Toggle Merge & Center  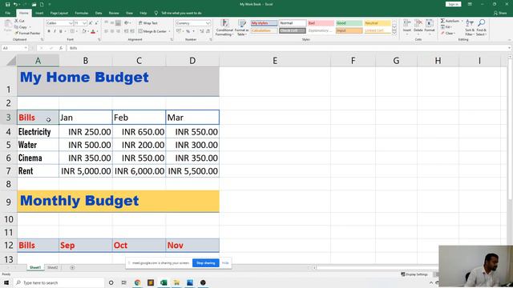point(152,31)
